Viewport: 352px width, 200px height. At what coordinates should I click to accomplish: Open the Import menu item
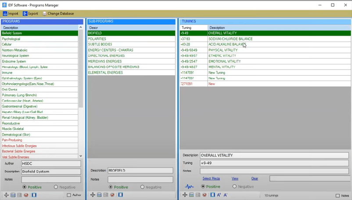11,14
